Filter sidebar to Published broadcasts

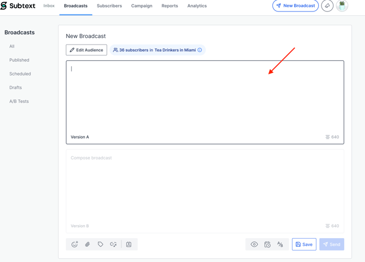(x=19, y=60)
